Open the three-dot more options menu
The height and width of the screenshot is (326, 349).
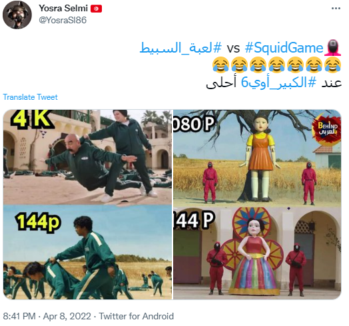(x=336, y=9)
